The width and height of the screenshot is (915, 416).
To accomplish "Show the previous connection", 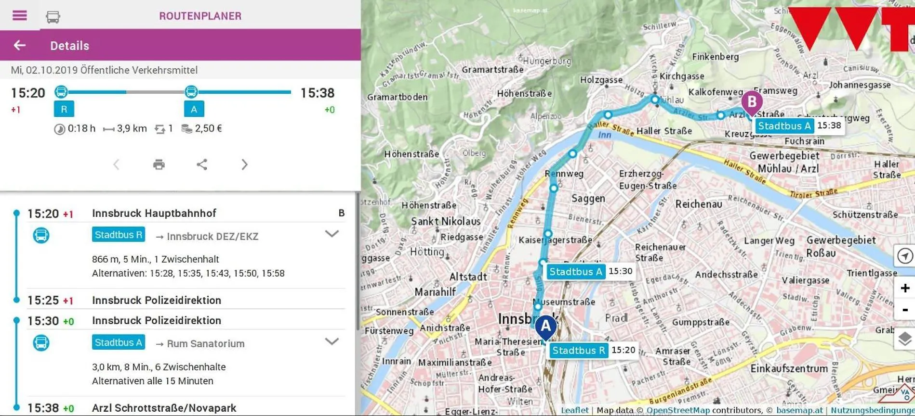I will click(x=116, y=164).
